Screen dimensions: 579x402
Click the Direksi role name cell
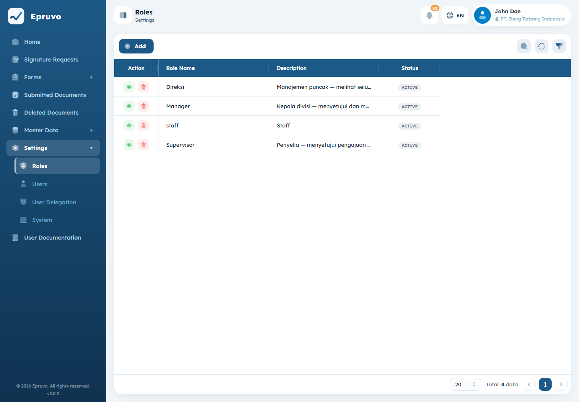click(214, 87)
